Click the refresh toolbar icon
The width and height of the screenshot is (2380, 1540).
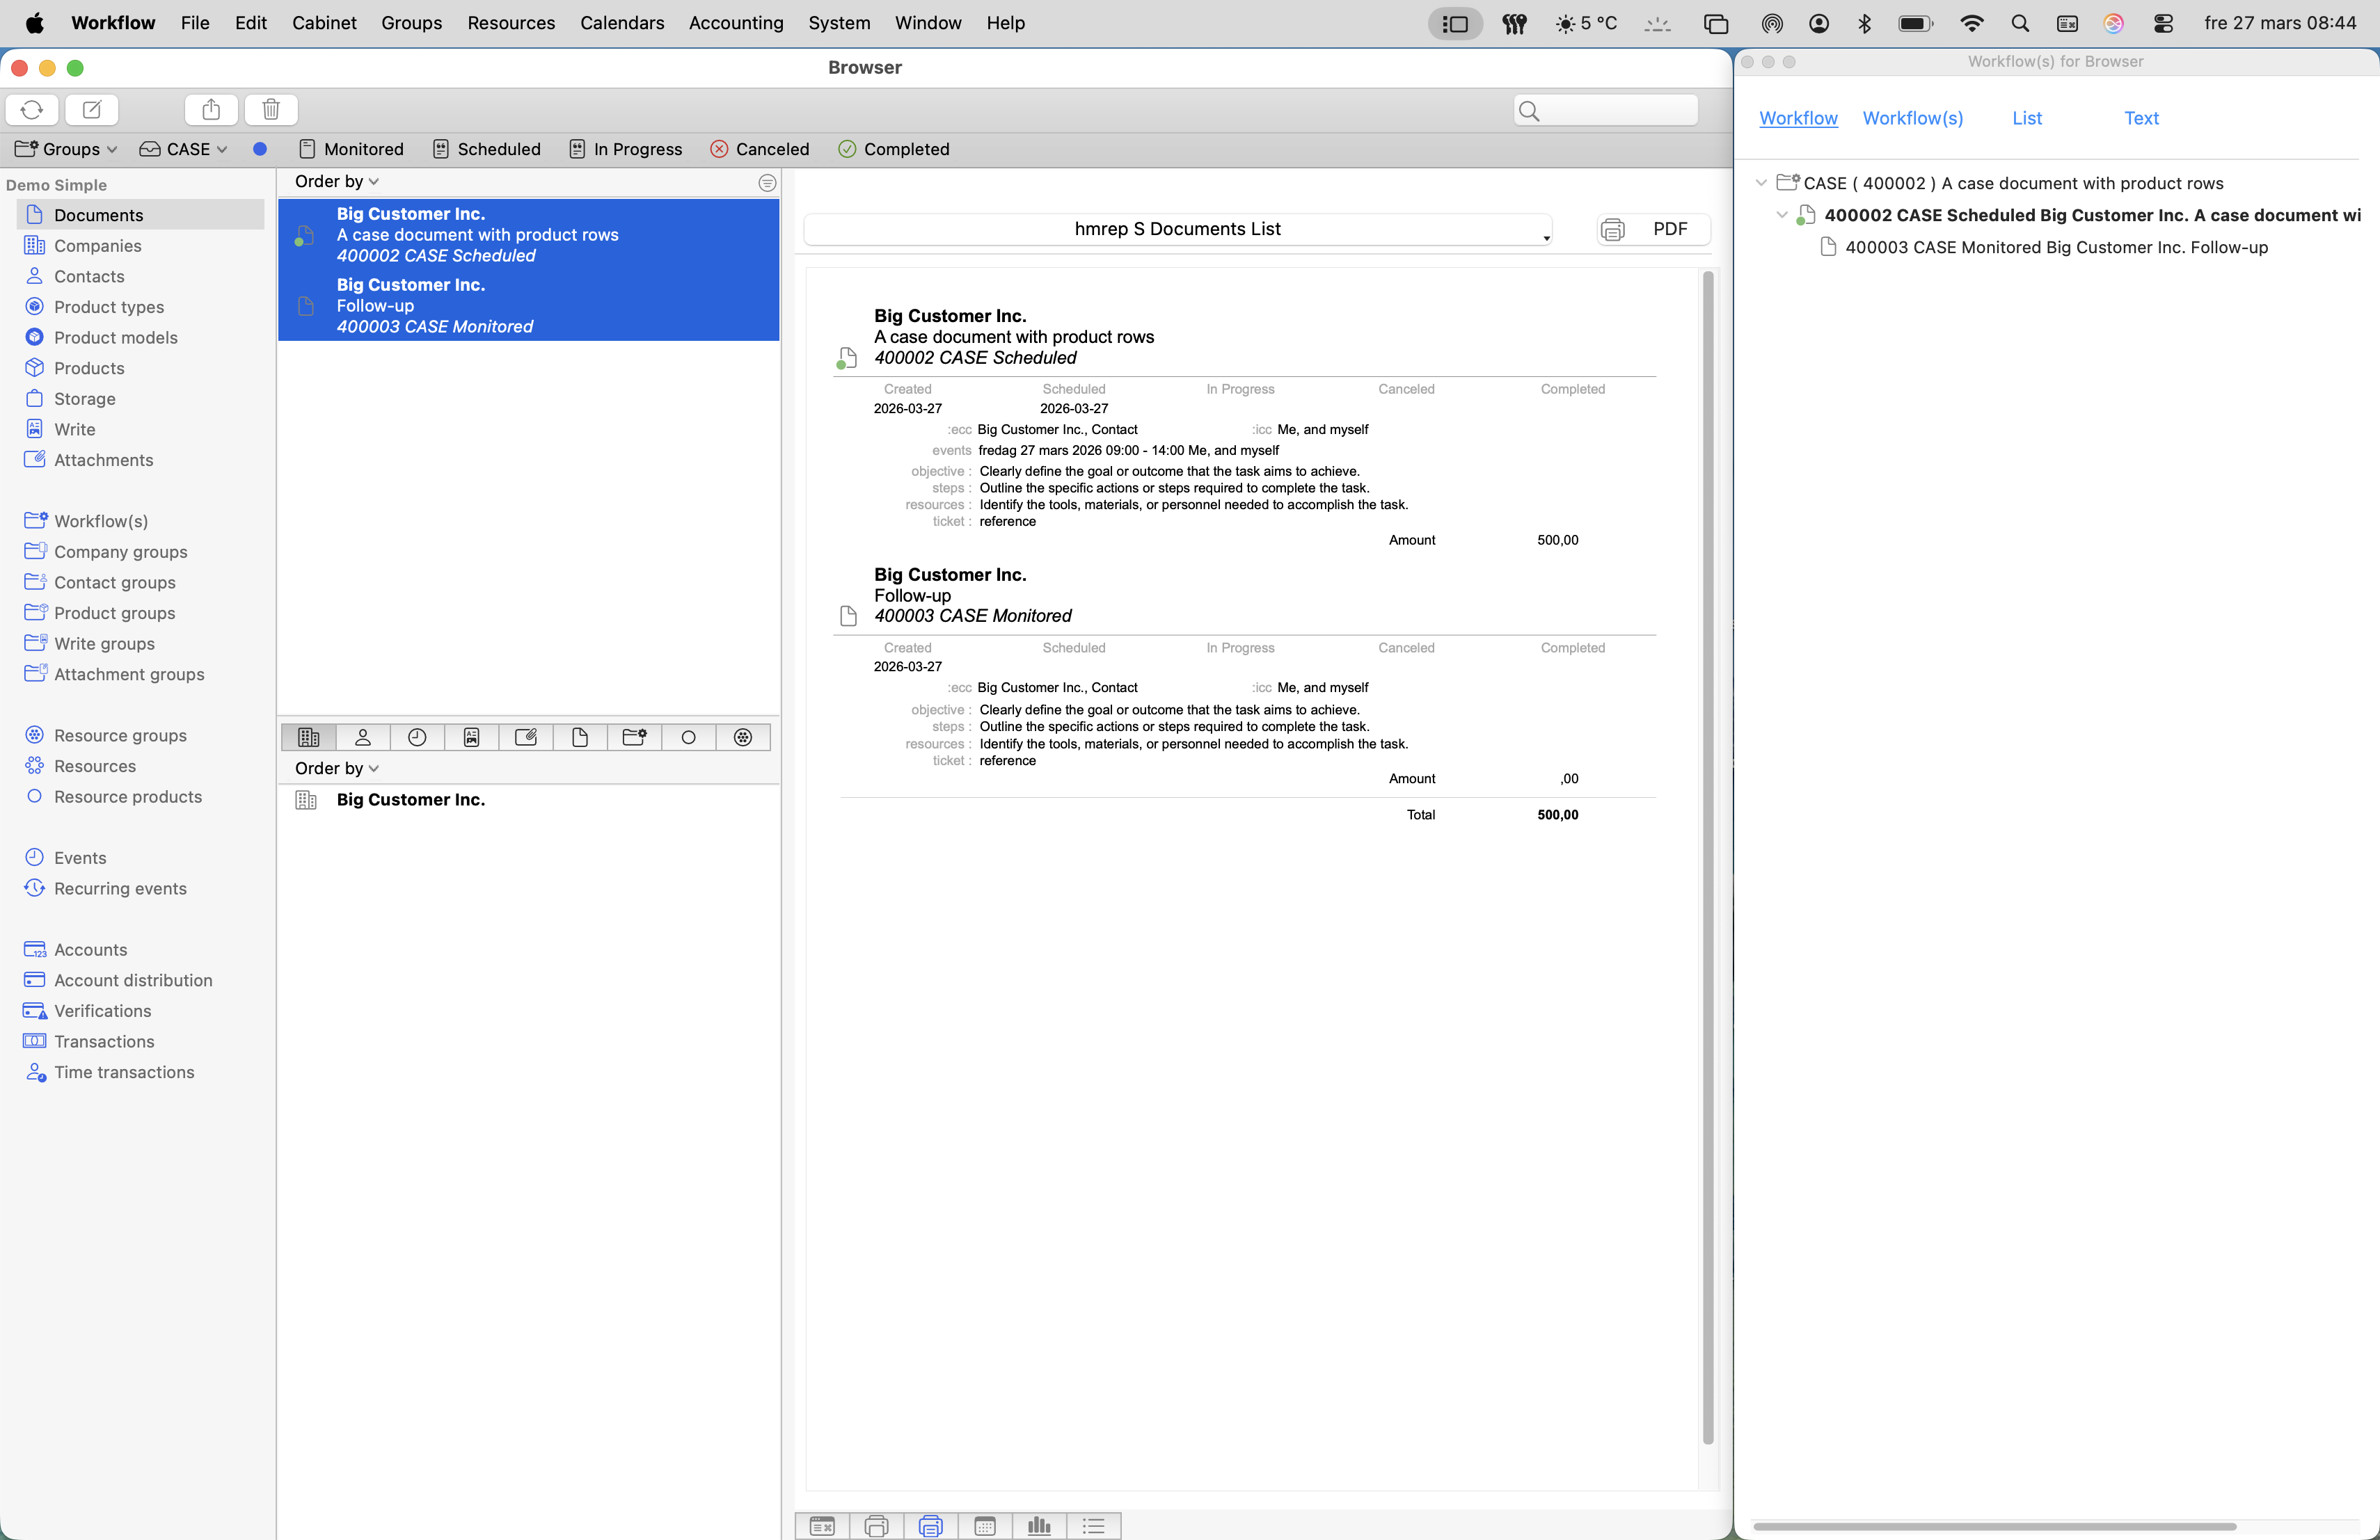click(32, 110)
